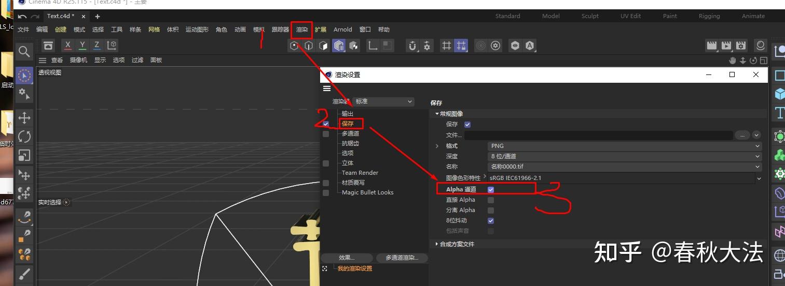Enable the 立体 checkbox in list
The height and width of the screenshot is (286, 785).
(x=326, y=163)
